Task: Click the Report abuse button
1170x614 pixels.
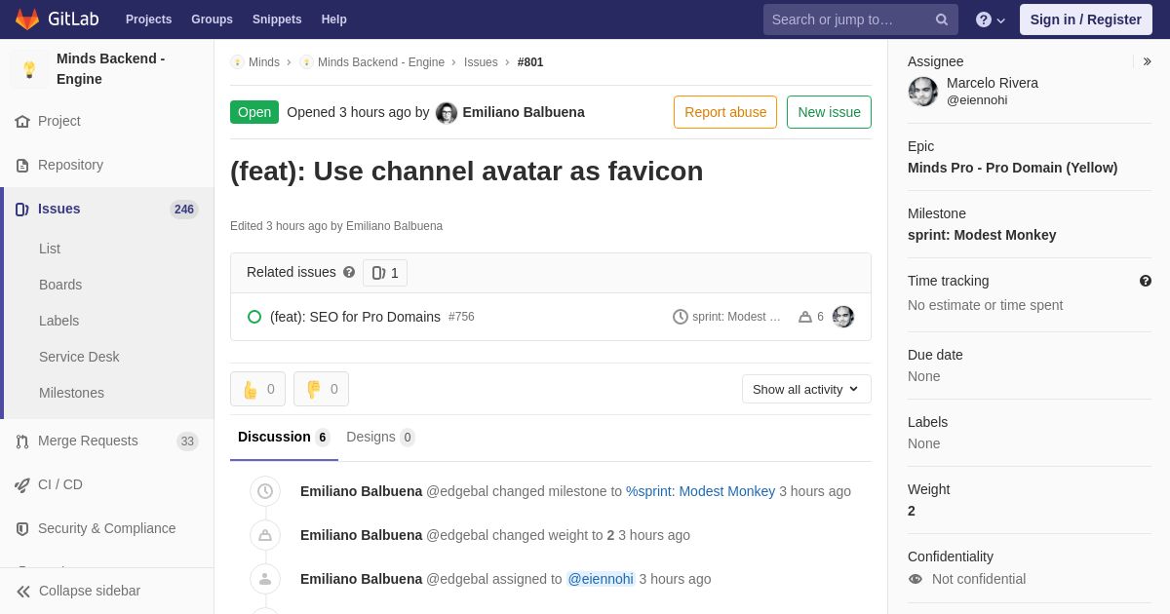Action: point(725,112)
